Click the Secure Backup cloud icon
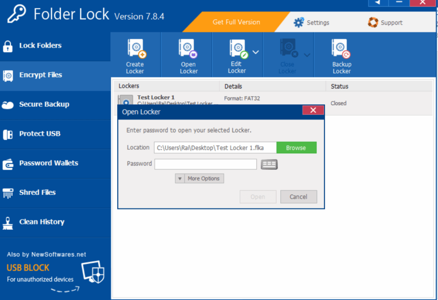Image resolution: width=438 pixels, height=300 pixels. click(x=8, y=105)
